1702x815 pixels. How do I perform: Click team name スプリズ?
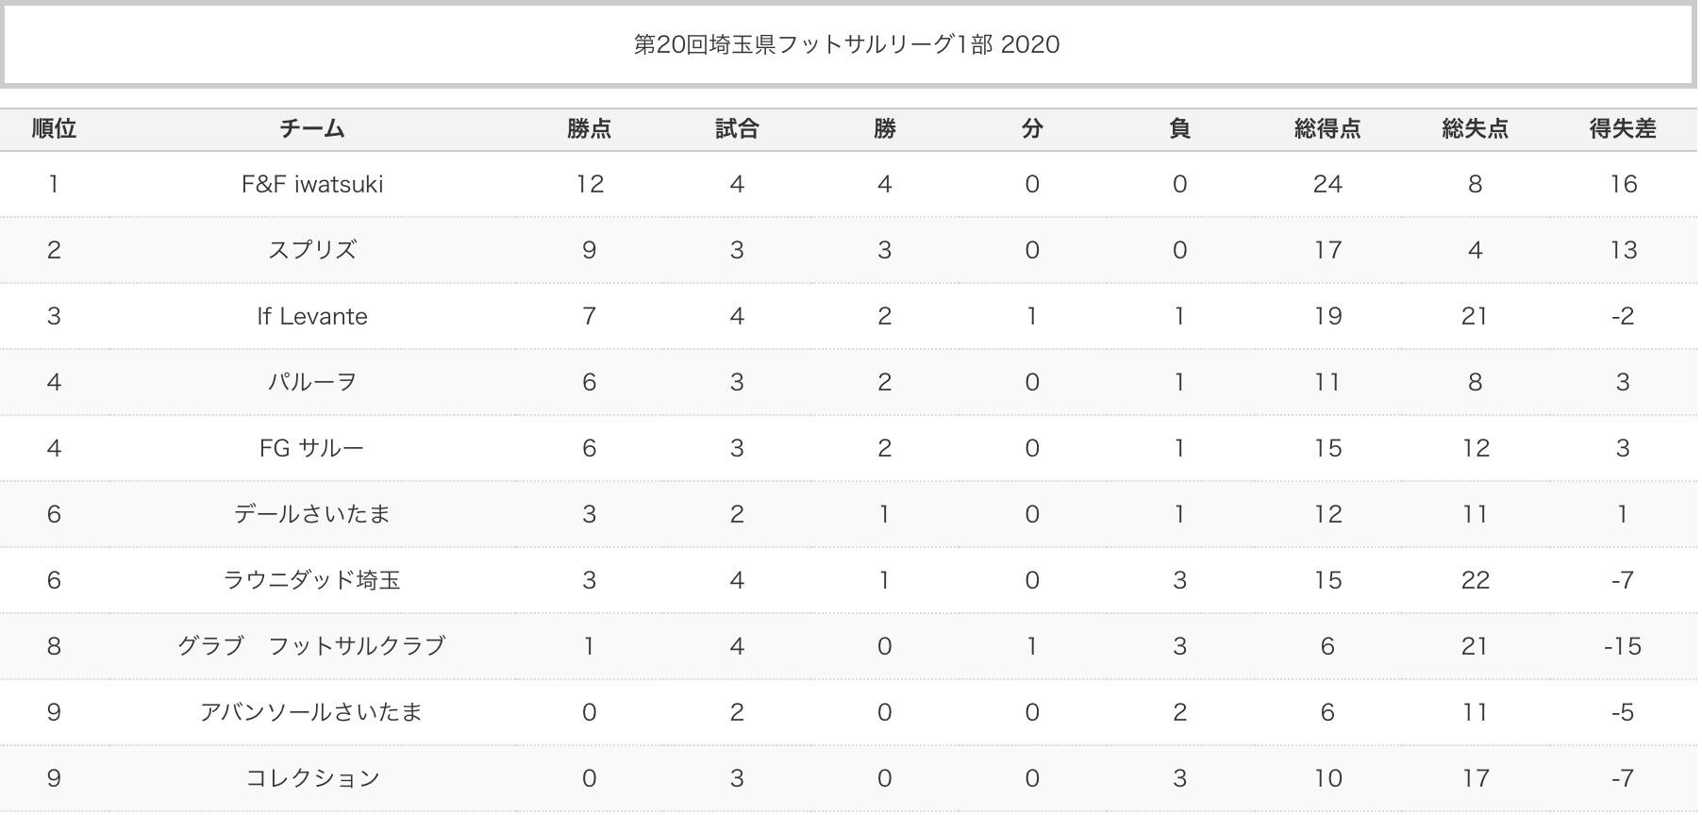312,250
